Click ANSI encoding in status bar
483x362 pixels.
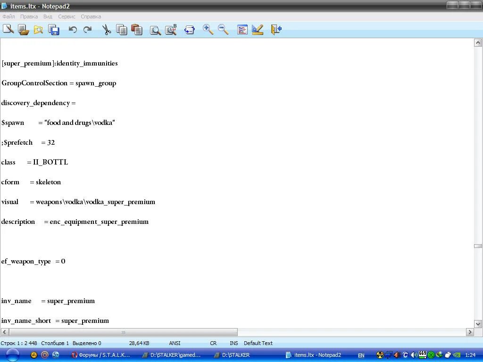175,343
